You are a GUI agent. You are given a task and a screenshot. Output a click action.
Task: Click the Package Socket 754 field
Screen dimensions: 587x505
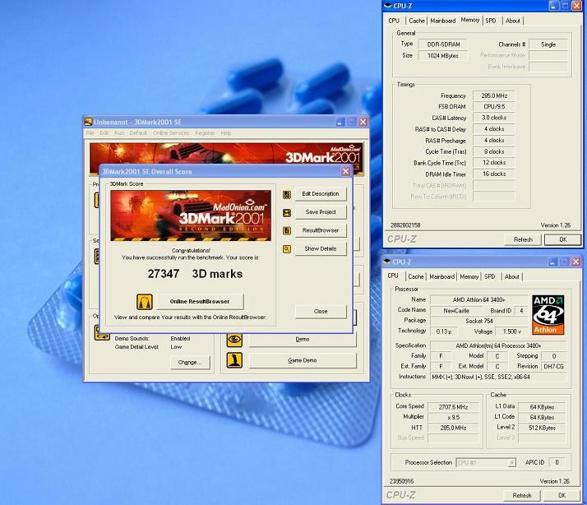(x=478, y=321)
